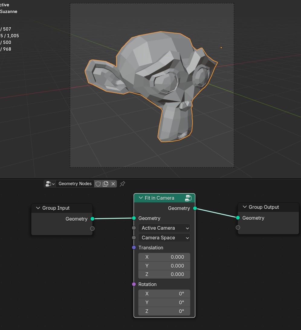Click the empty socket on Group Output
The image size is (301, 330).
point(238,228)
